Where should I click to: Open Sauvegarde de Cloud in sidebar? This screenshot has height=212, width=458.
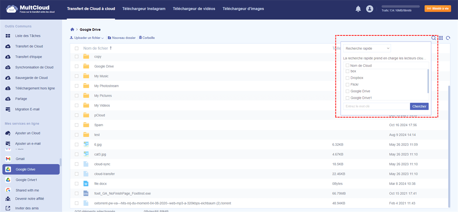(x=31, y=78)
